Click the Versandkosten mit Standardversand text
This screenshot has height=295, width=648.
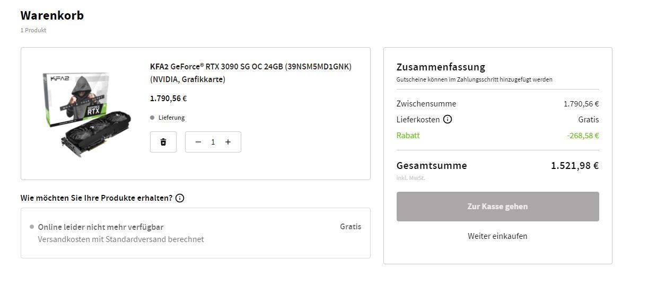point(121,239)
